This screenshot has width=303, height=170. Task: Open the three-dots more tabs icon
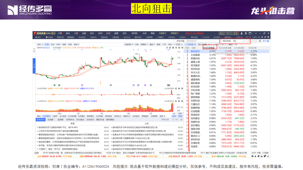(x=247, y=37)
